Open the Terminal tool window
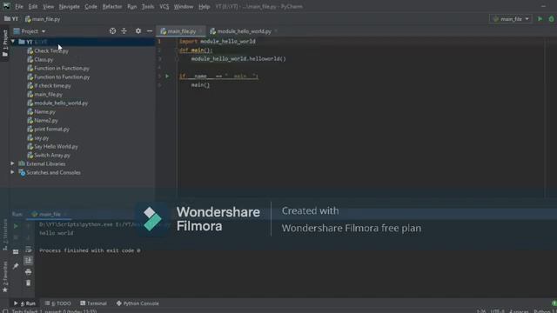Image resolution: width=557 pixels, height=313 pixels. pyautogui.click(x=93, y=303)
